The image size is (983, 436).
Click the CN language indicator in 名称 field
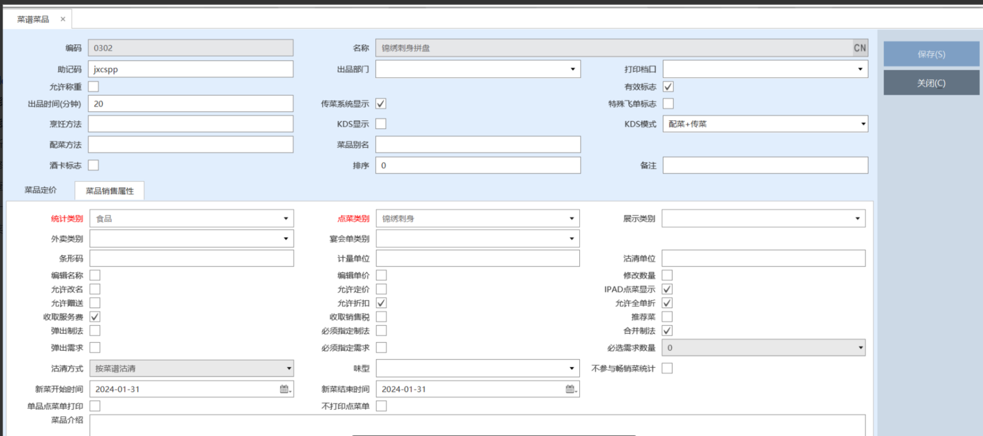pos(860,48)
